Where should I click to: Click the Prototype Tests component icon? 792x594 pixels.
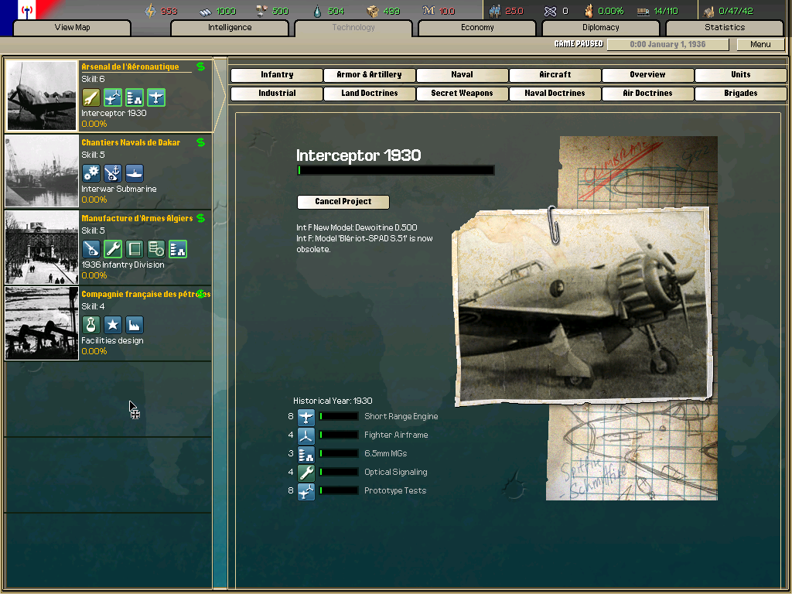click(x=306, y=491)
